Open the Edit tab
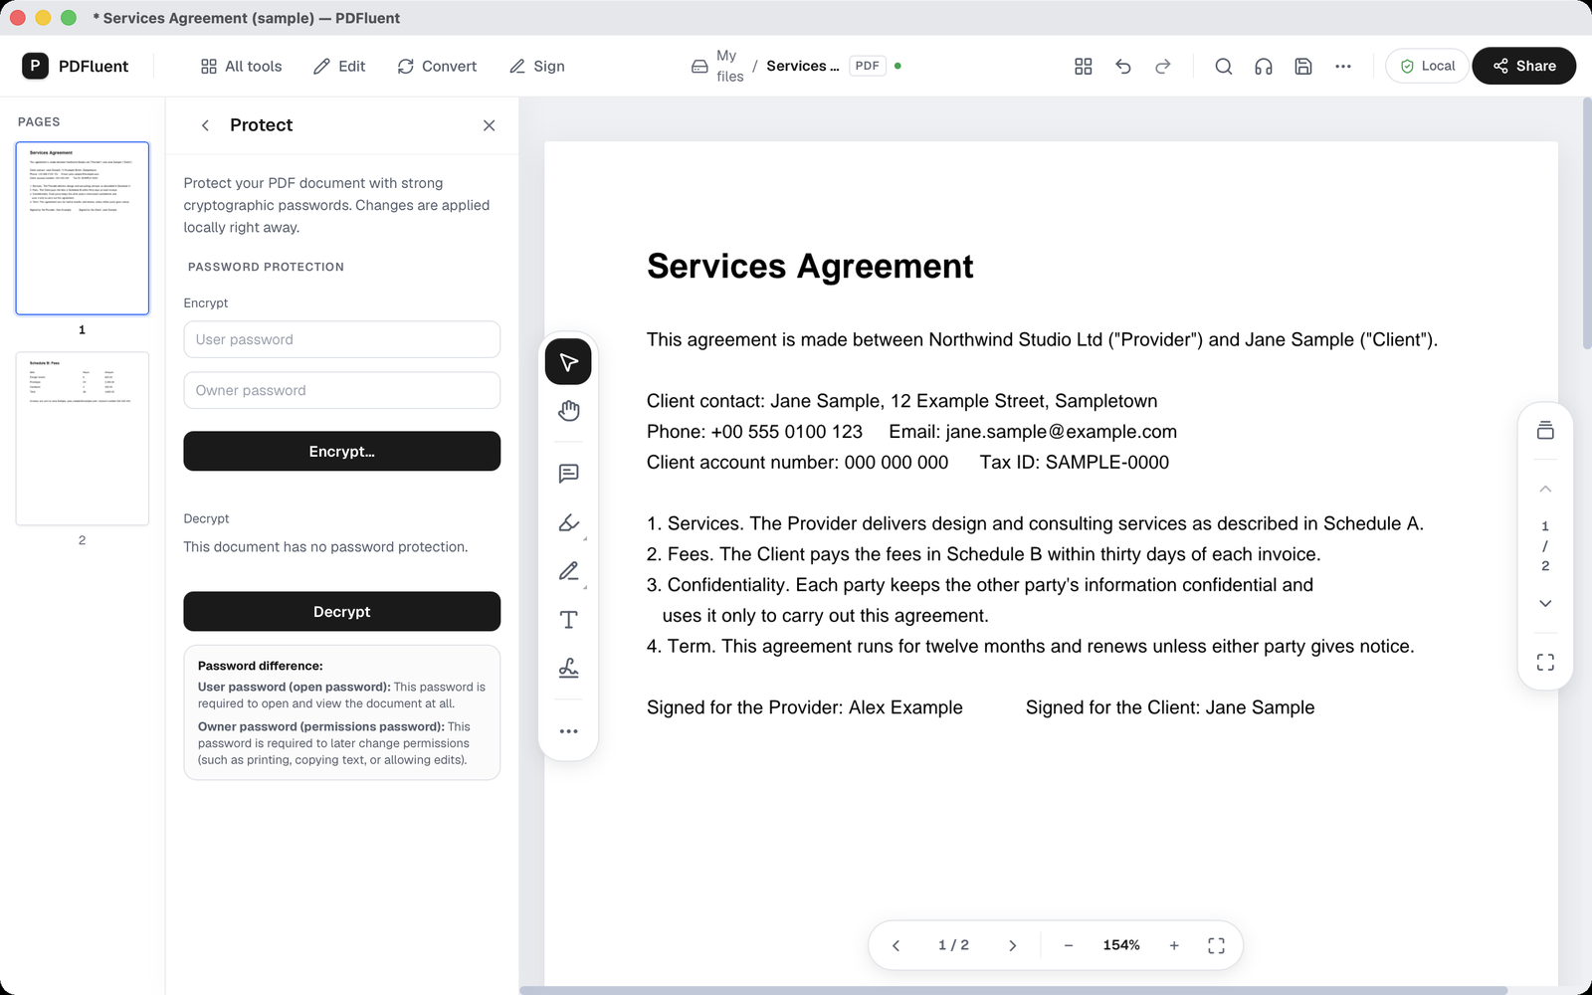The image size is (1592, 995). point(339,66)
